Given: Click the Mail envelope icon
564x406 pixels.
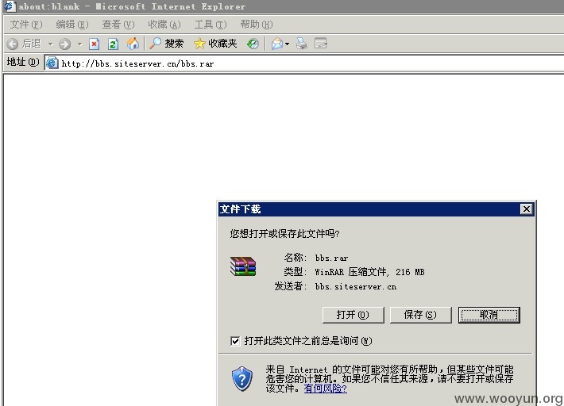Looking at the screenshot, I should coord(277,44).
